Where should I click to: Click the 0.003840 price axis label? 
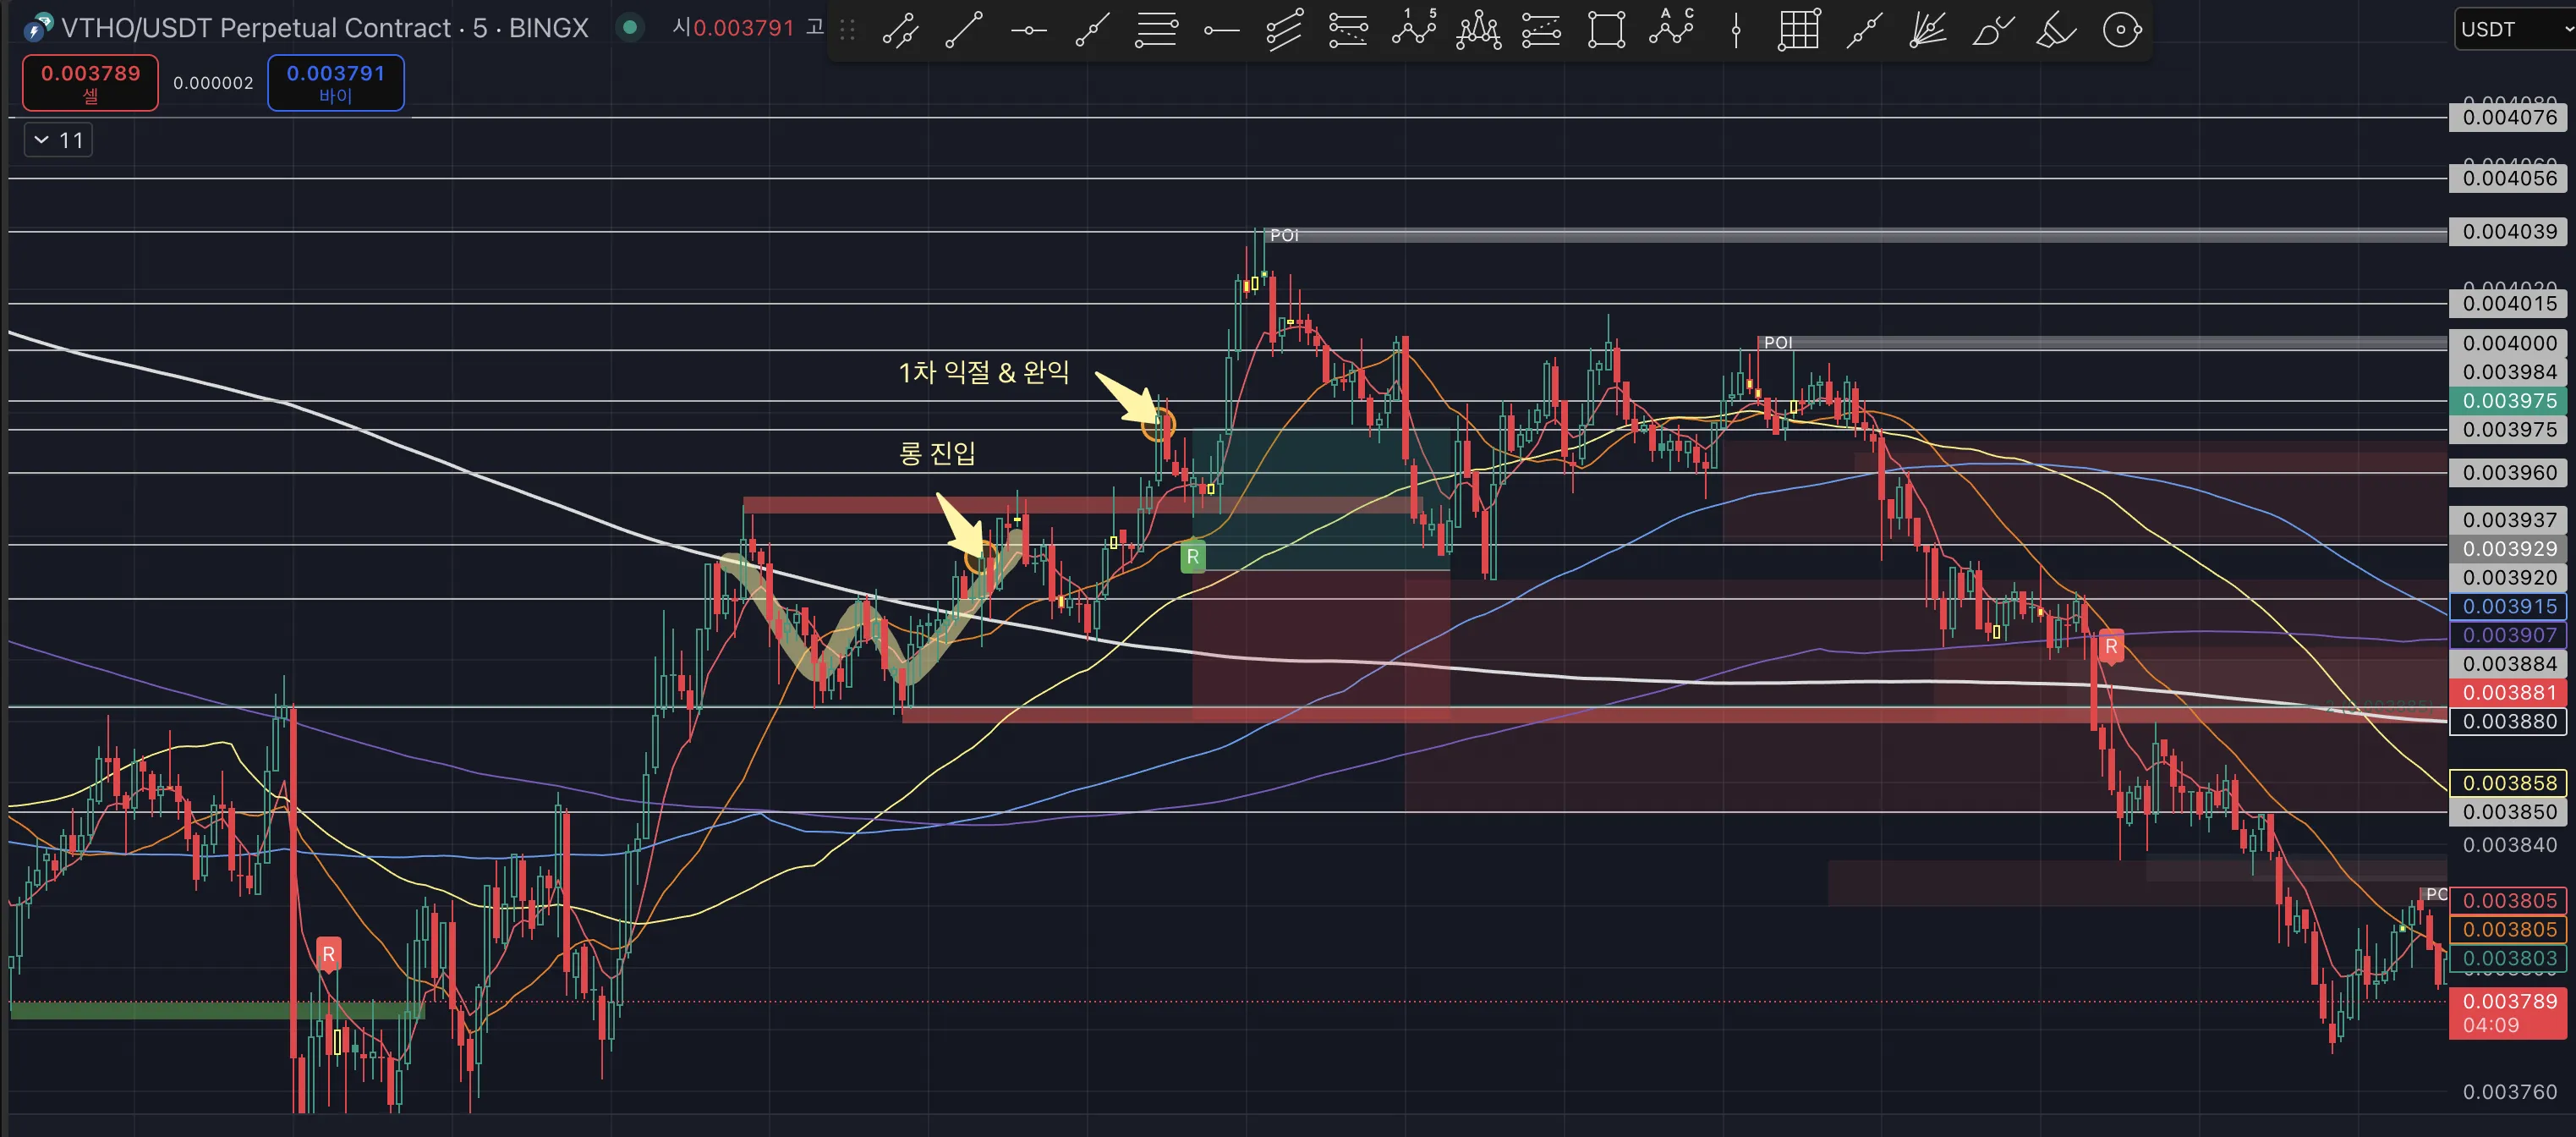(2508, 845)
